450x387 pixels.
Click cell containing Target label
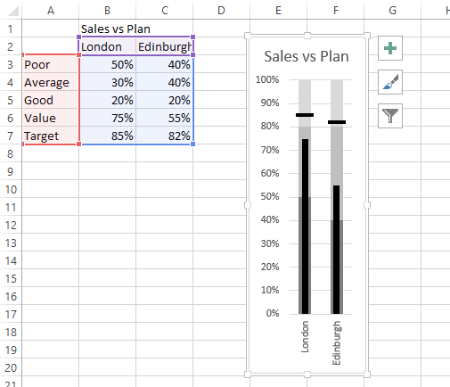51,136
